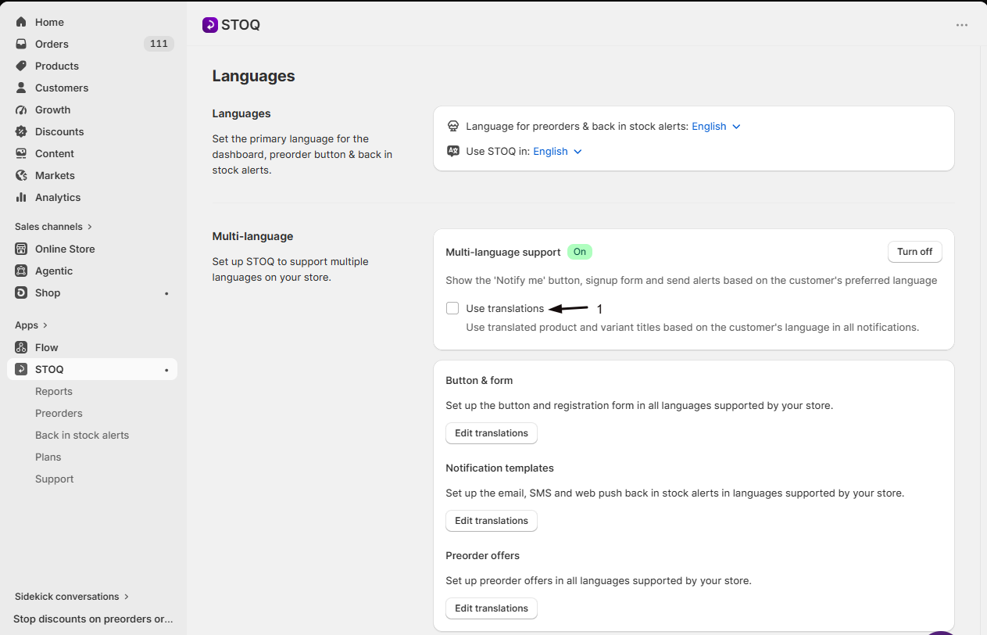987x635 pixels.
Task: Open the Plans submenu item
Action: coord(48,457)
